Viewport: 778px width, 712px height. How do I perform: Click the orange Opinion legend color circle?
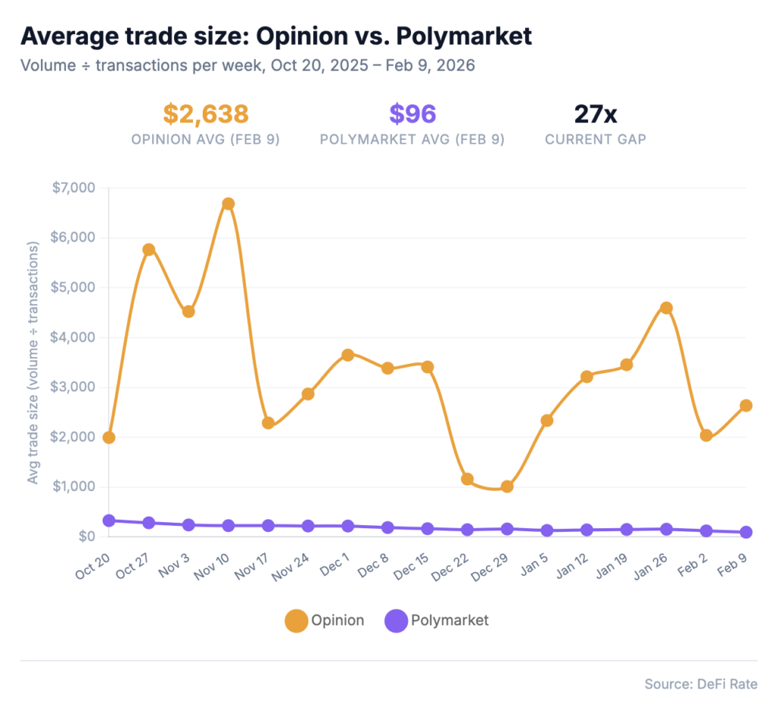tap(296, 621)
